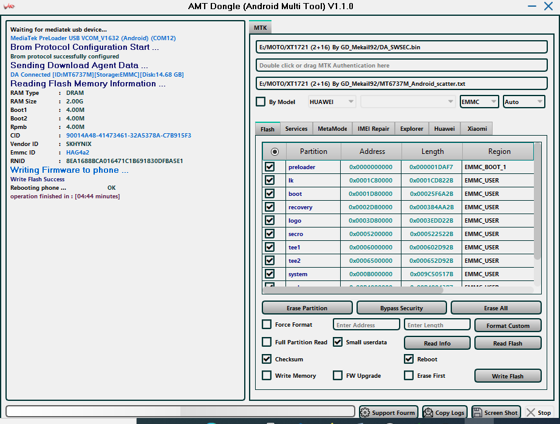
Task: Switch to the IMEI Repair tab
Action: [x=373, y=128]
